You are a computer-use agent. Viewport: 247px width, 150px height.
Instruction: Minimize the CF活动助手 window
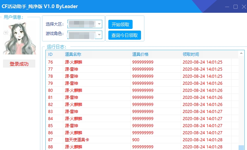click(227, 6)
